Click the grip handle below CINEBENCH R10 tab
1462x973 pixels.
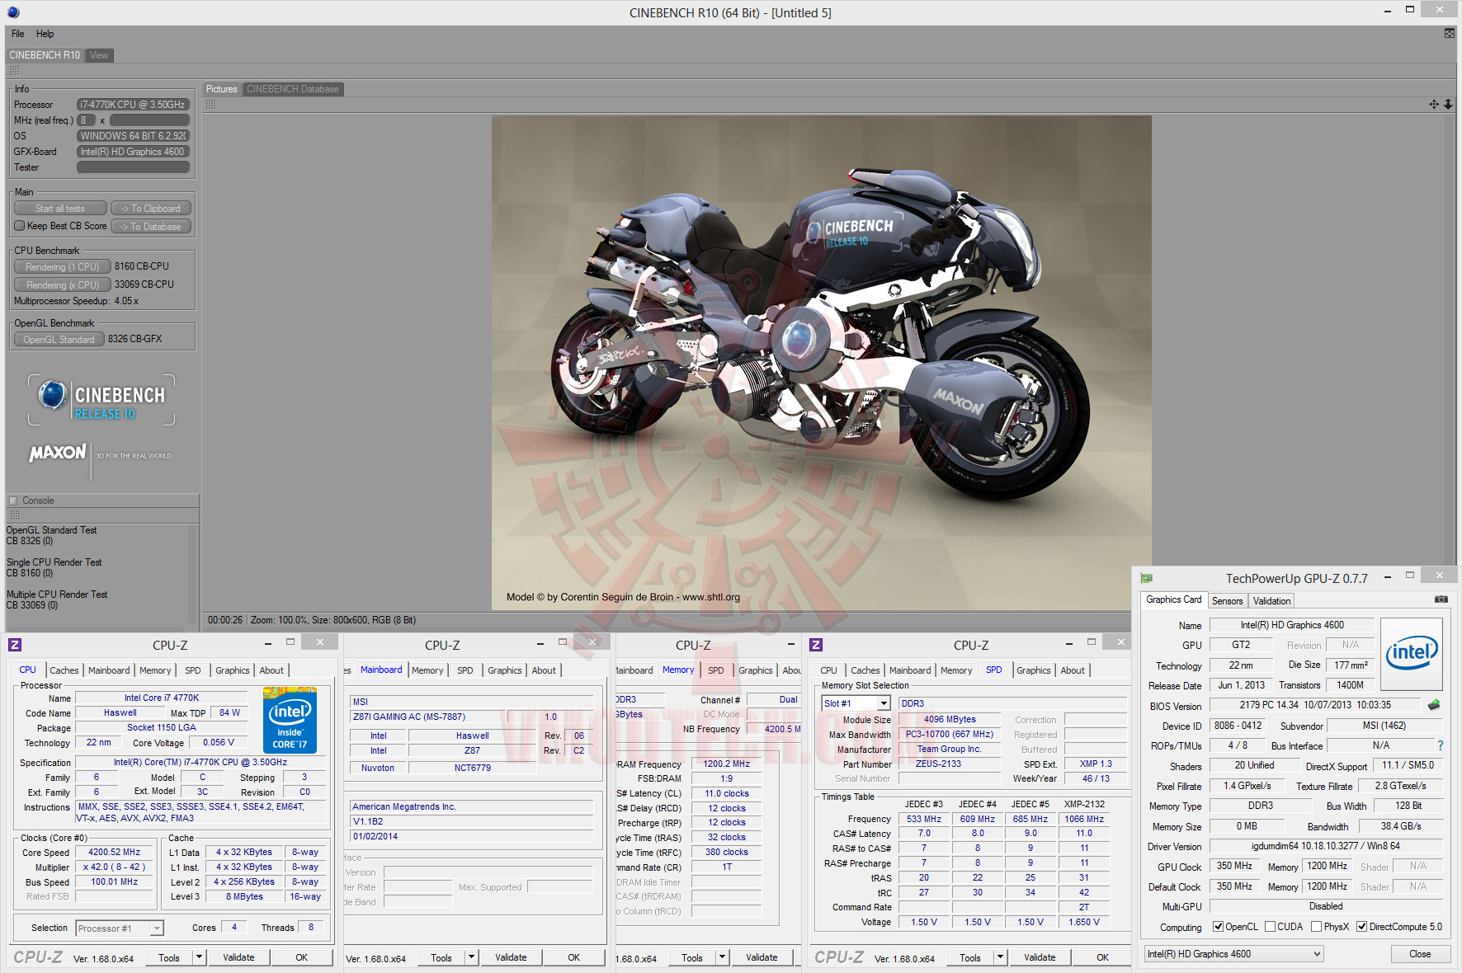[x=14, y=71]
